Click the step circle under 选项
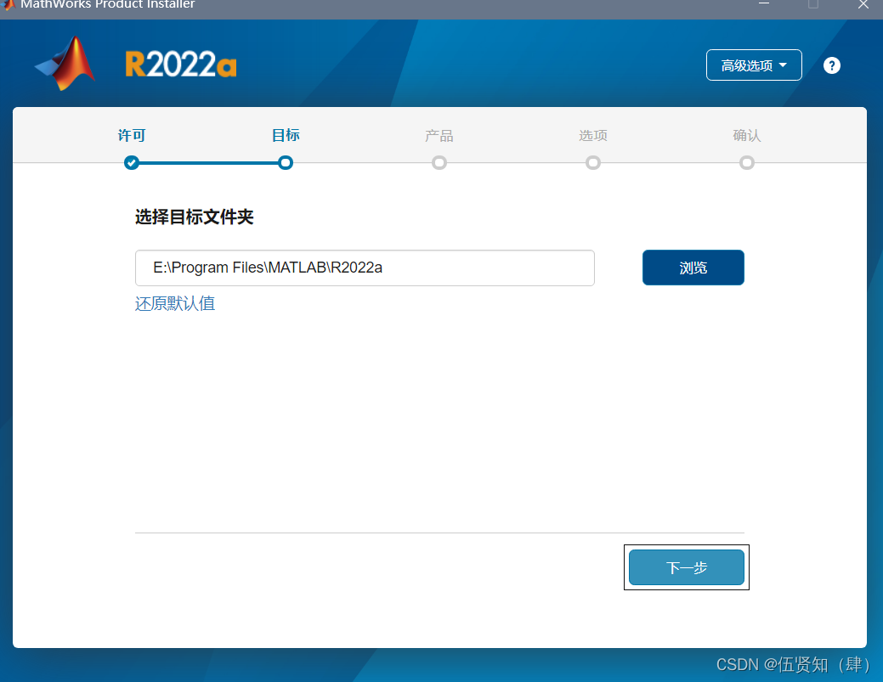Screen dimensions: 883x682 (593, 163)
